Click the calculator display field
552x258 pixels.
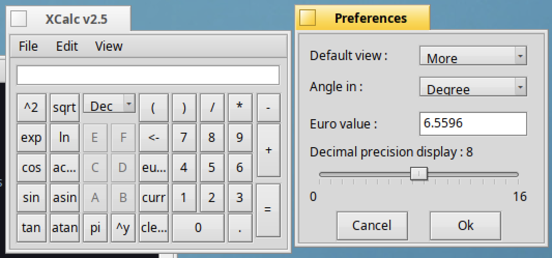[x=148, y=75]
